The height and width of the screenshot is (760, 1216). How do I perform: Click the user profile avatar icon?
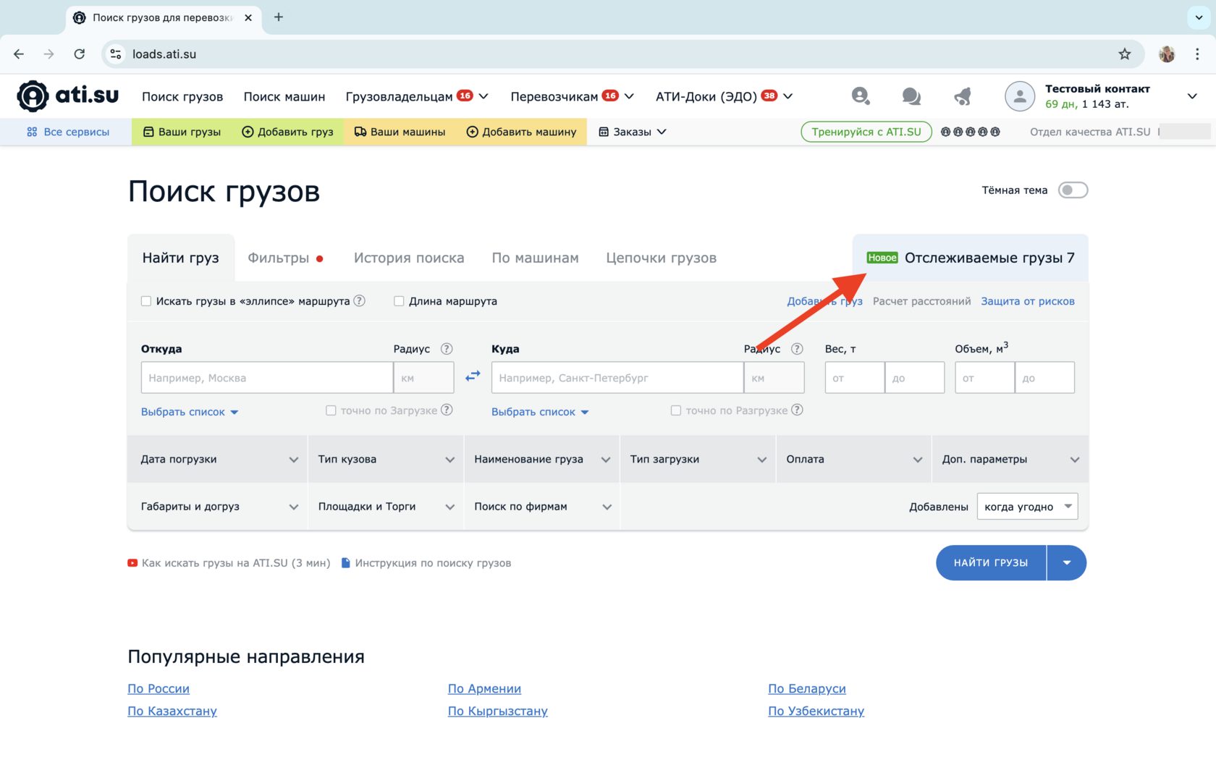(x=1019, y=96)
